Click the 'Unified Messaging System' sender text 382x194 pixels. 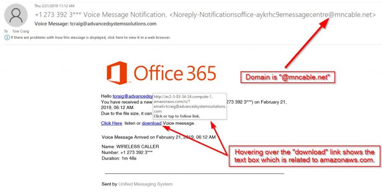(x=145, y=184)
